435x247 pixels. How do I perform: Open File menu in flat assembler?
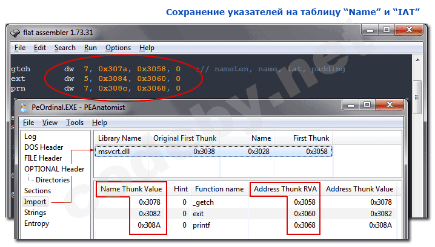[x=20, y=48]
